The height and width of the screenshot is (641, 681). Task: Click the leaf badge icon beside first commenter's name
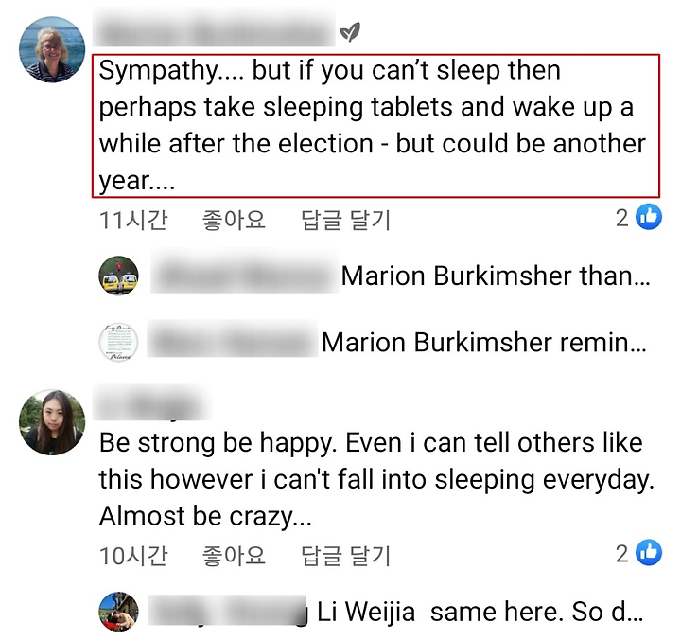pyautogui.click(x=350, y=31)
